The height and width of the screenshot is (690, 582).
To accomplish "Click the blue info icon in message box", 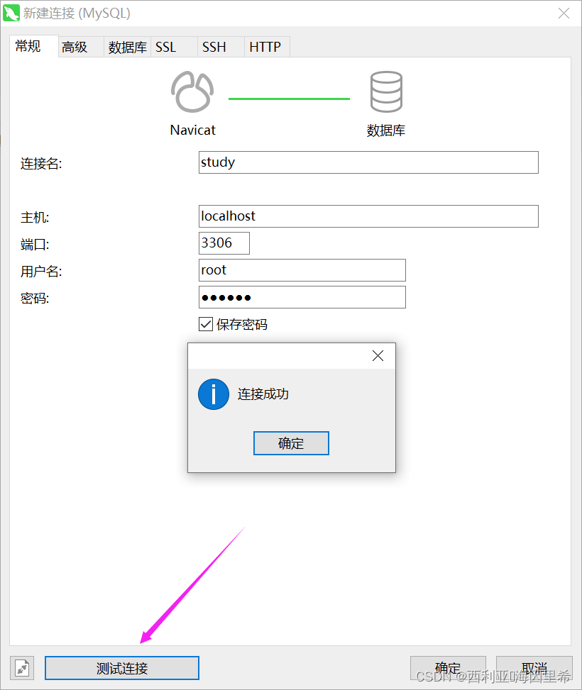I will [214, 394].
